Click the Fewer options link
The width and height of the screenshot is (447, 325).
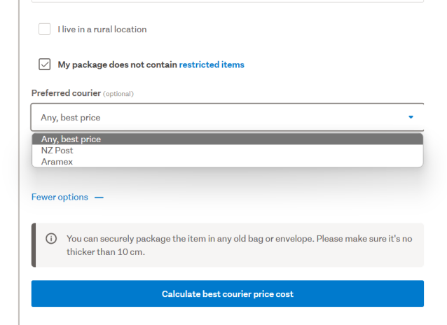coord(60,197)
